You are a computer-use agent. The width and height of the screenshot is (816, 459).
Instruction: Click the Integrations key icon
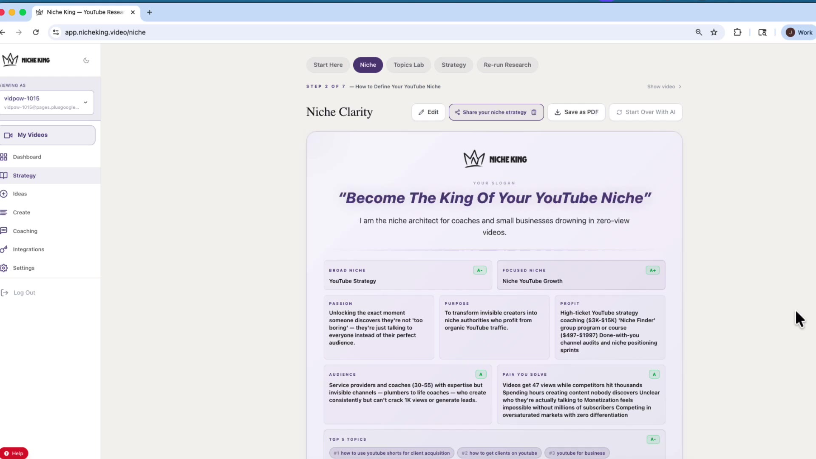click(4, 249)
